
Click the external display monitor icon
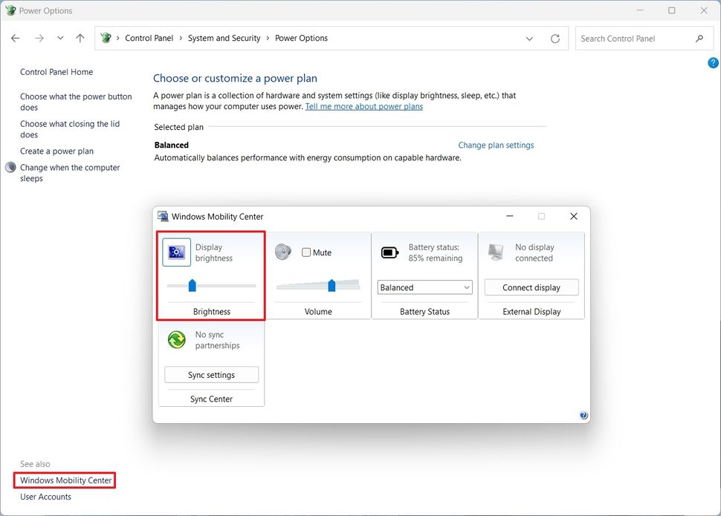496,252
